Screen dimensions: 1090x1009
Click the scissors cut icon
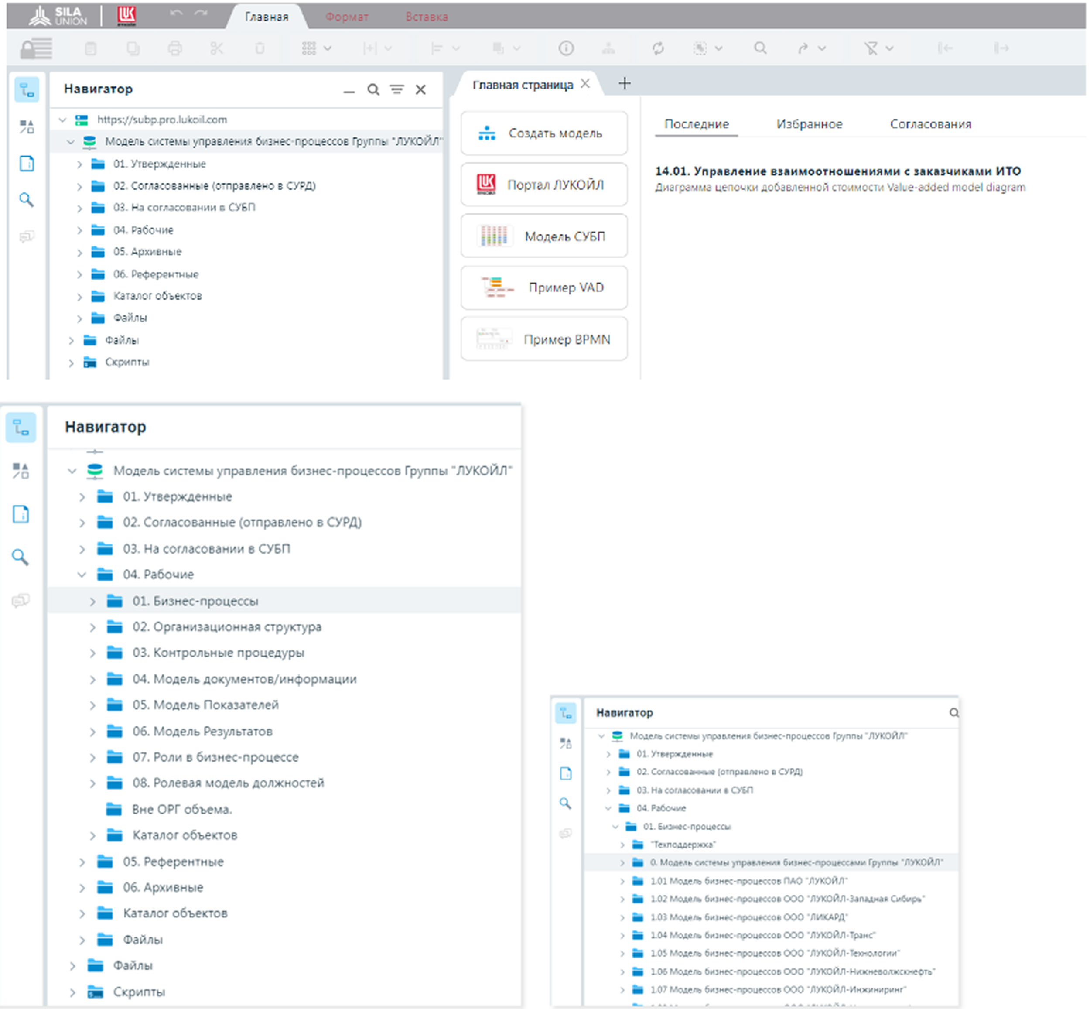(x=217, y=48)
